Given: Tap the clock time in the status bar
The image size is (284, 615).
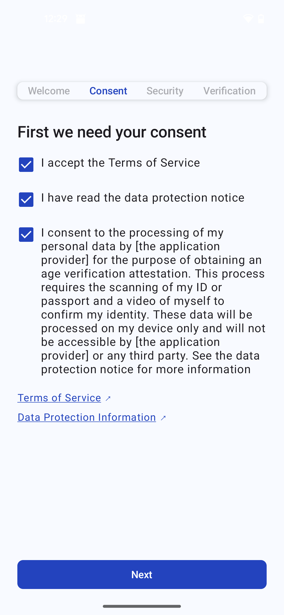Looking at the screenshot, I should 56,19.
